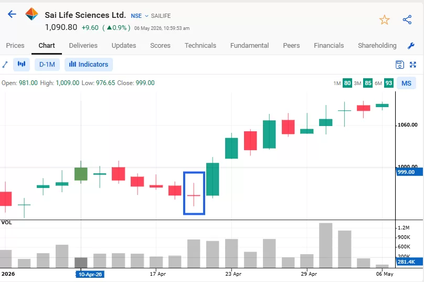Click the 281.4K volume axis label
This screenshot has height=282, width=424.
[x=409, y=262]
